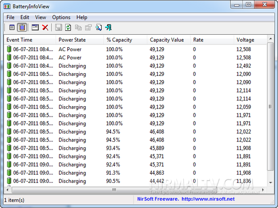The height and width of the screenshot is (208, 278).
Task: Click BatteryInfoView title bar app icon
Action: [7, 7]
